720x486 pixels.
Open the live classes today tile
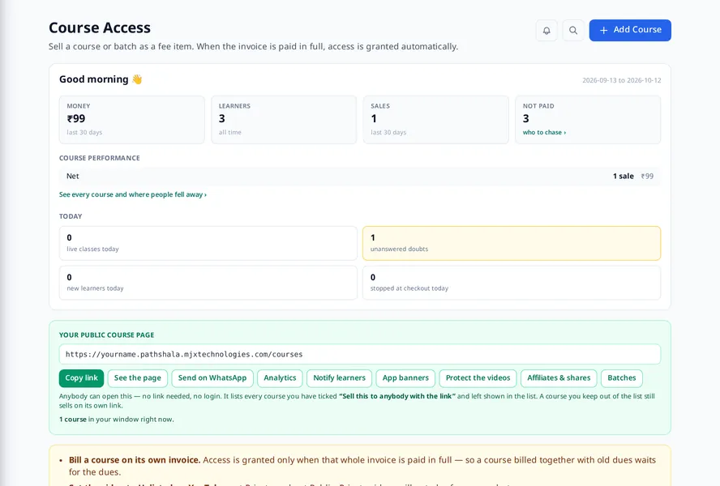[208, 243]
